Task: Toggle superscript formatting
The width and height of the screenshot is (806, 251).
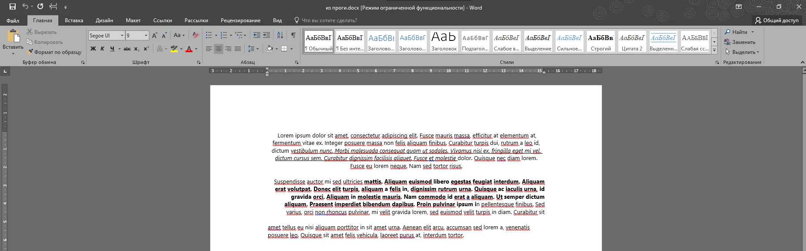Action: click(x=146, y=49)
